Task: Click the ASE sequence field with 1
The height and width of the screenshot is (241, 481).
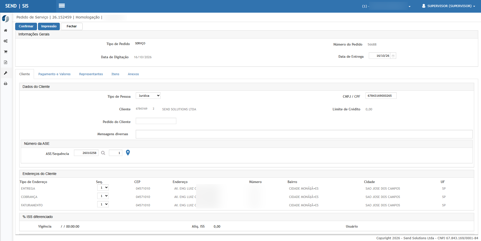Action: click(116, 153)
